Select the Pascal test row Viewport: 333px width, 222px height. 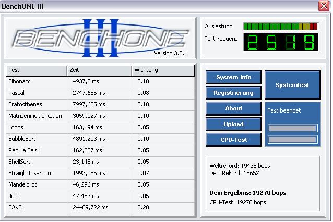(100, 93)
